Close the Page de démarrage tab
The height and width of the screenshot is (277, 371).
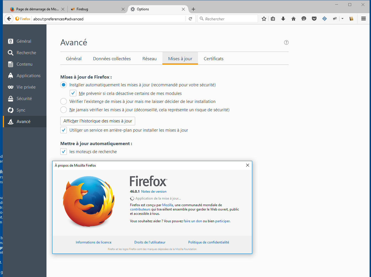coord(63,9)
